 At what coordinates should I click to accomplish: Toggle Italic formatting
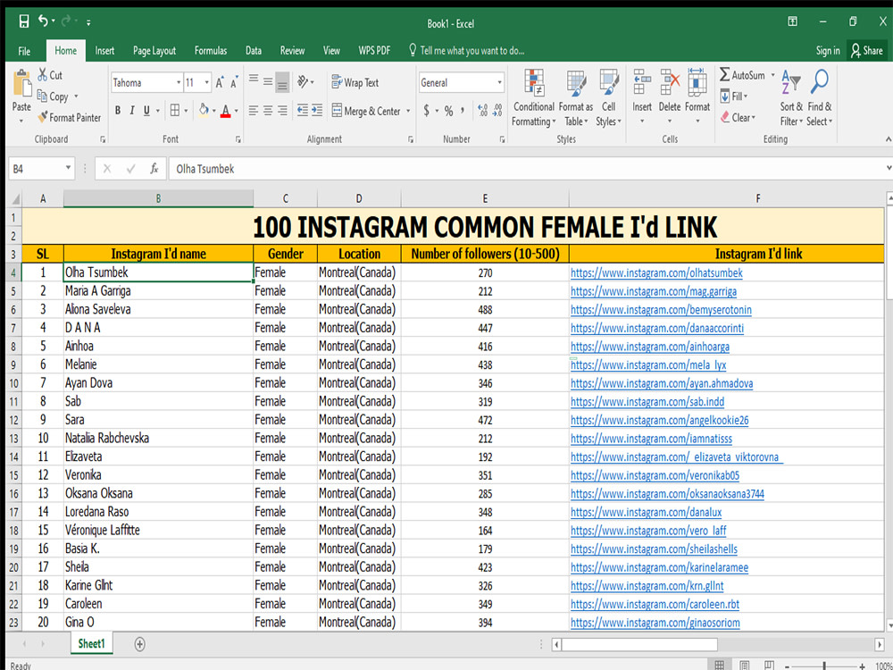[x=131, y=111]
